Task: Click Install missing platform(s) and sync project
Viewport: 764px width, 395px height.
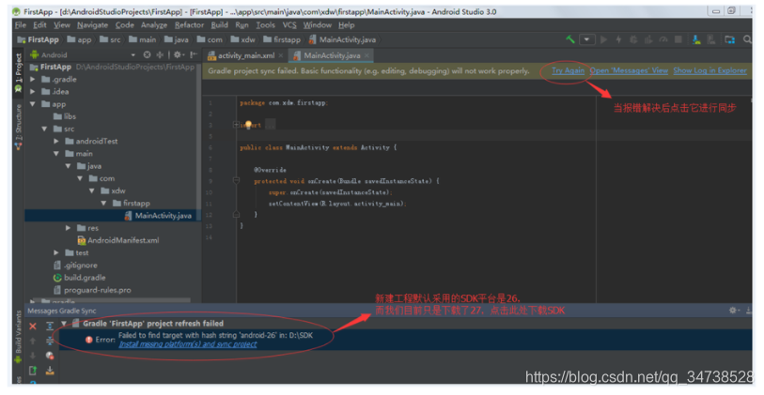Action: (x=188, y=344)
